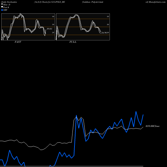Click the 39.01 value in FAST chart
The width and height of the screenshot is (167, 167).
49,29
